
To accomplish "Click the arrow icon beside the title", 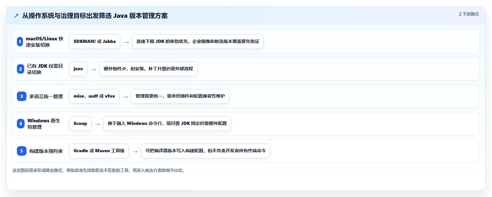I will pos(16,16).
